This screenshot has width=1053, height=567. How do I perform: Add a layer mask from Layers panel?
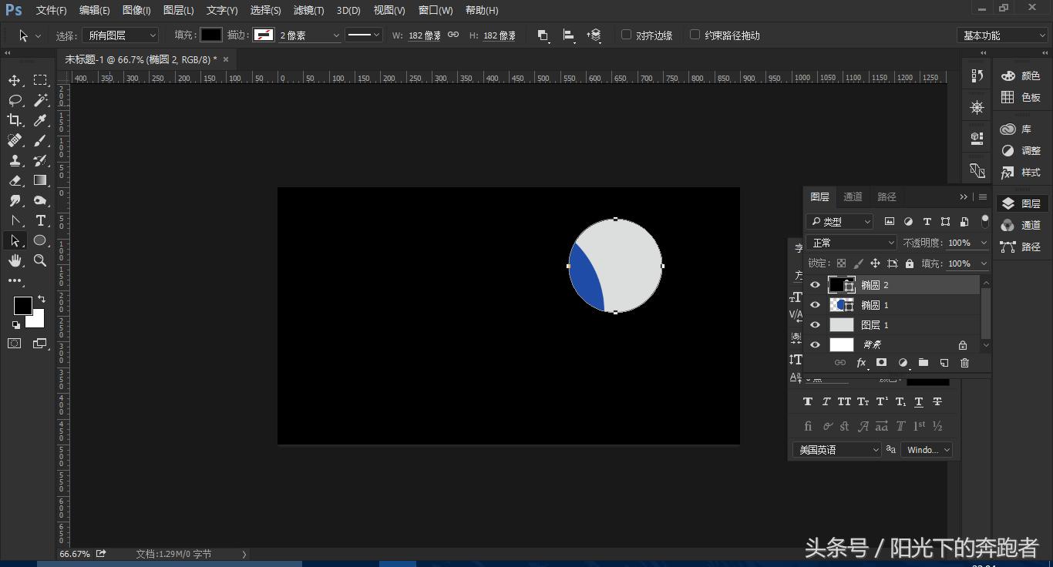tap(881, 363)
